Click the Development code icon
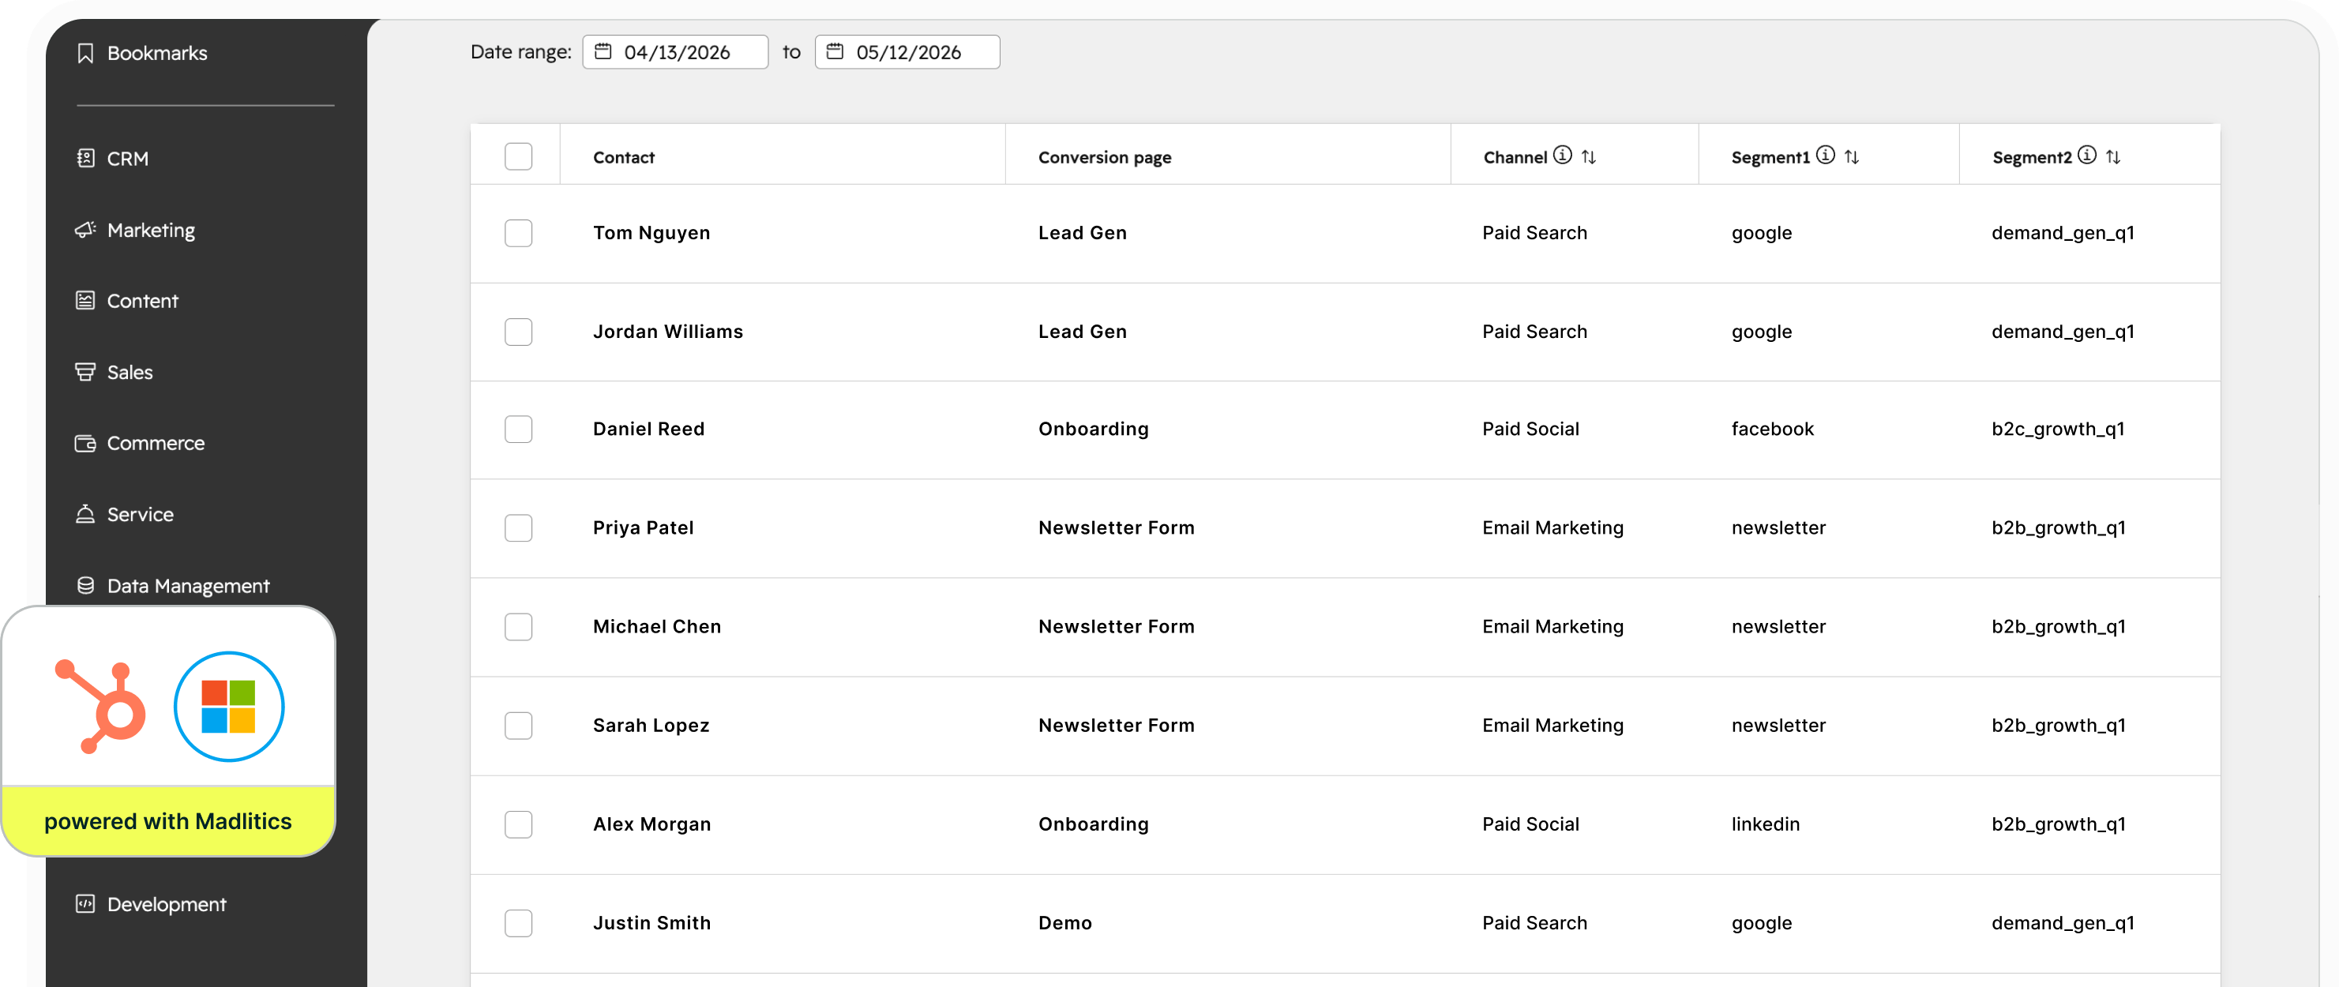Image resolution: width=2339 pixels, height=987 pixels. 85,903
